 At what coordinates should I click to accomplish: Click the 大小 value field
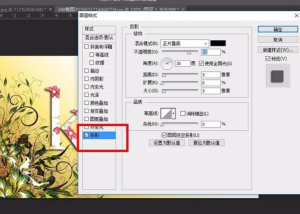click(210, 90)
